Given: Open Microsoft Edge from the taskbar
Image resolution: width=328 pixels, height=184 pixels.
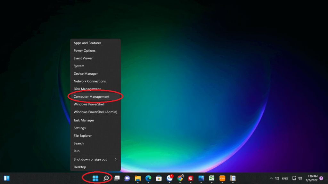Looking at the screenshot, I should click(148, 178).
